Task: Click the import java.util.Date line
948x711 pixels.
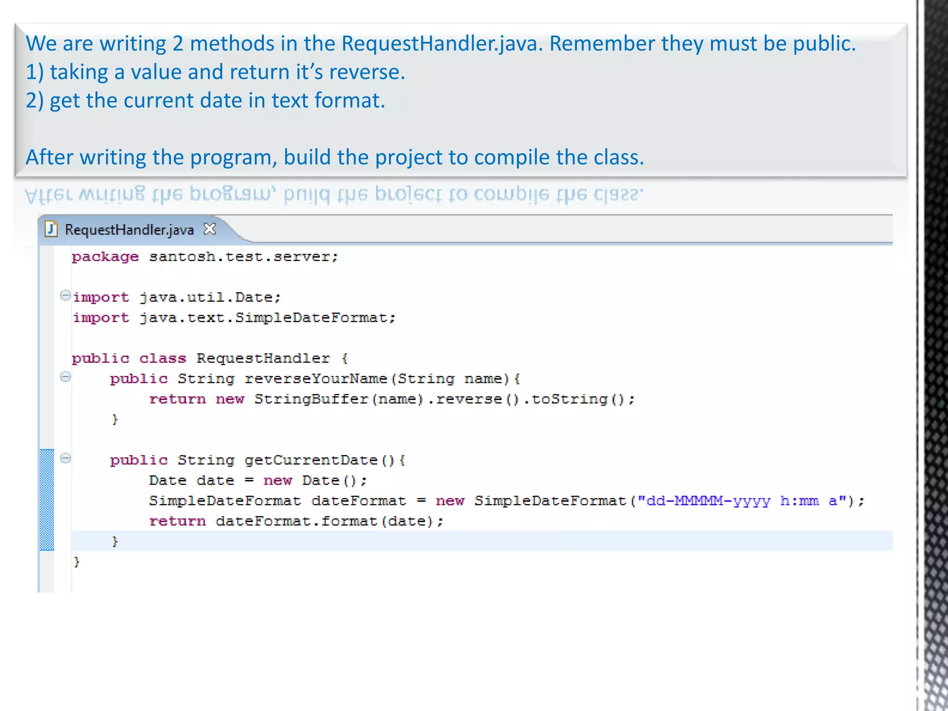Action: [177, 297]
